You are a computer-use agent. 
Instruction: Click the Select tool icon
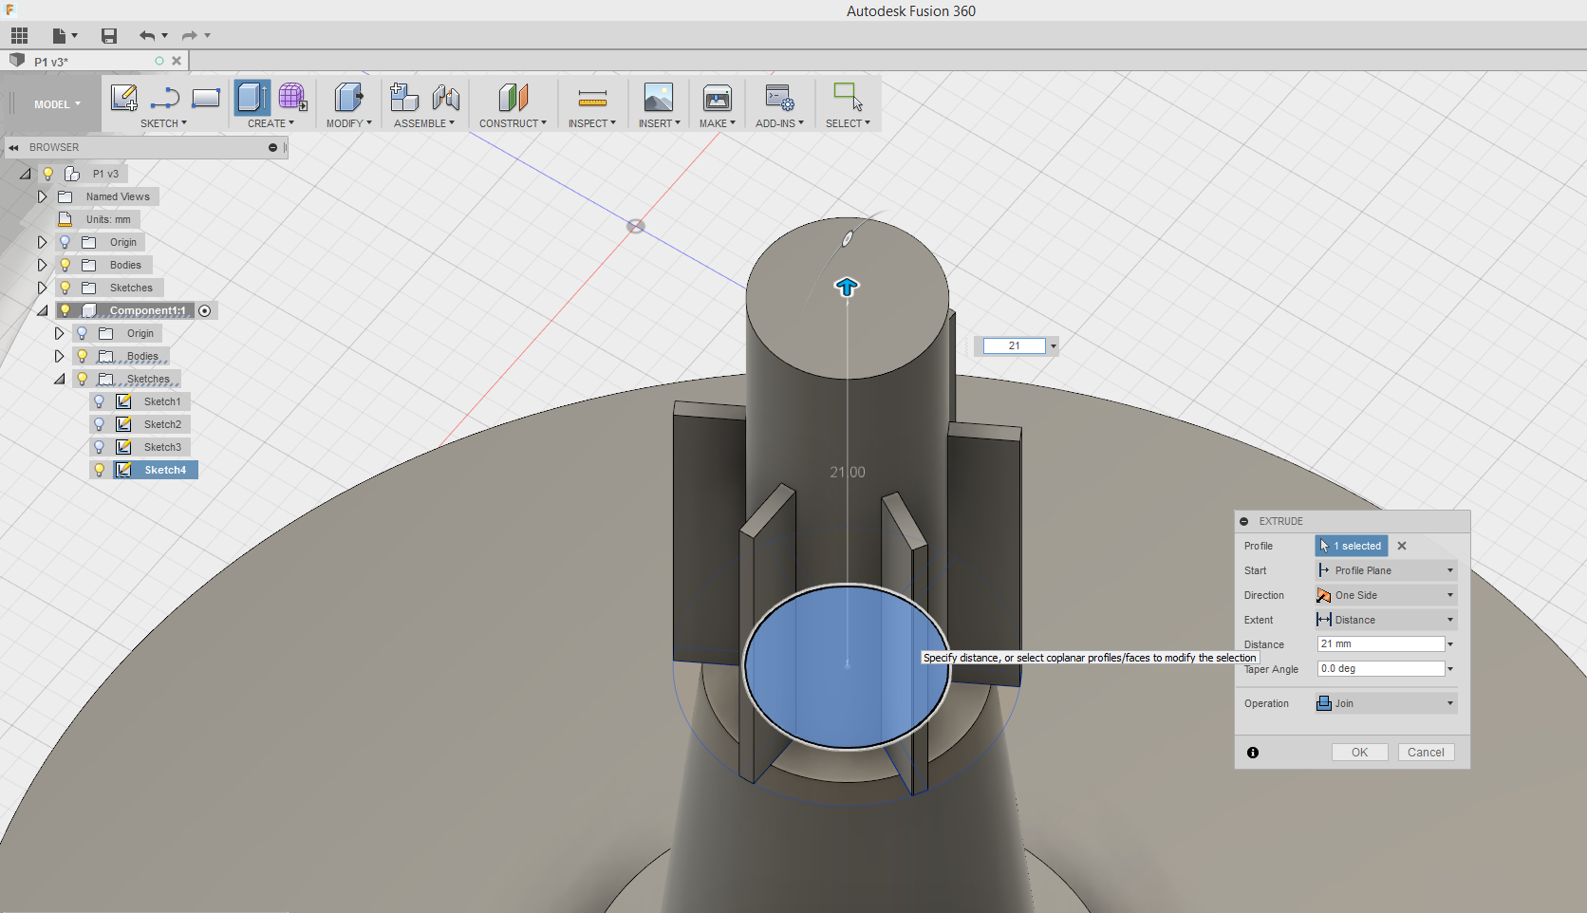pyautogui.click(x=848, y=97)
